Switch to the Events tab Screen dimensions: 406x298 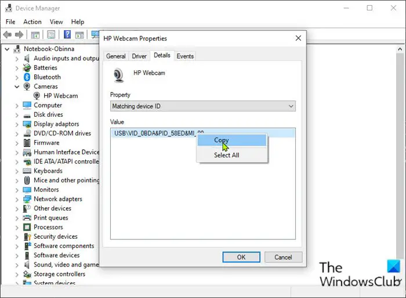(x=185, y=56)
